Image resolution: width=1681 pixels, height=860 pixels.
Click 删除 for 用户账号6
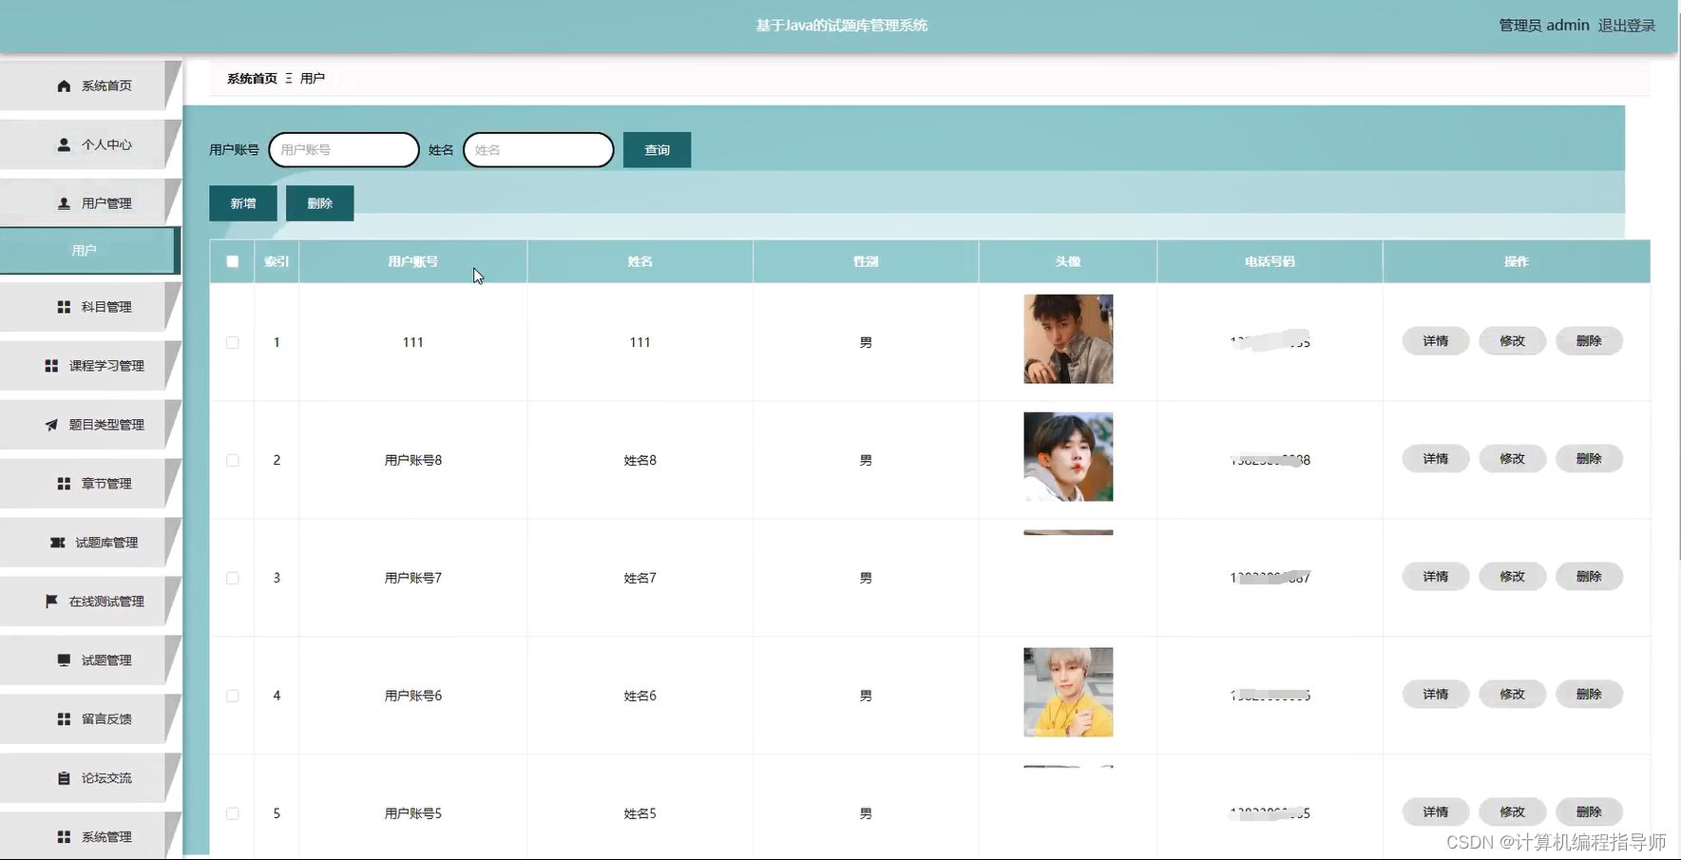coord(1589,695)
